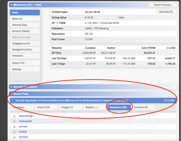This screenshot has height=141, width=181.
Task: Click the Author column header
Action: (x=111, y=48)
